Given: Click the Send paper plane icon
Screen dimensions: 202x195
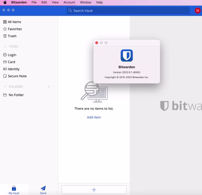Looking at the screenshot, I should pyautogui.click(x=43, y=188).
